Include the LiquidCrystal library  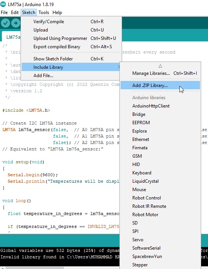[x=160, y=181]
